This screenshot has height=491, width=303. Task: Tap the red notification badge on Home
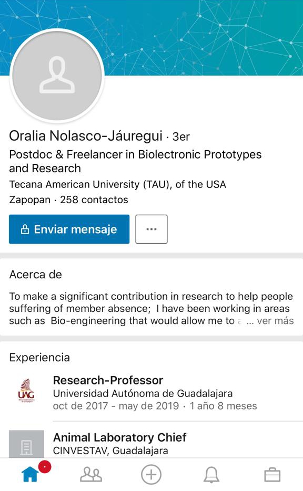click(x=45, y=467)
